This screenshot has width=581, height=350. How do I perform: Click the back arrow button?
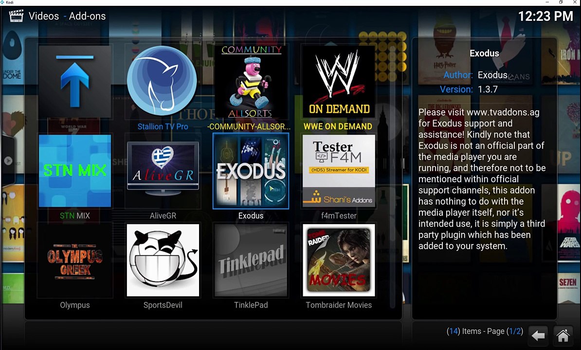(538, 335)
